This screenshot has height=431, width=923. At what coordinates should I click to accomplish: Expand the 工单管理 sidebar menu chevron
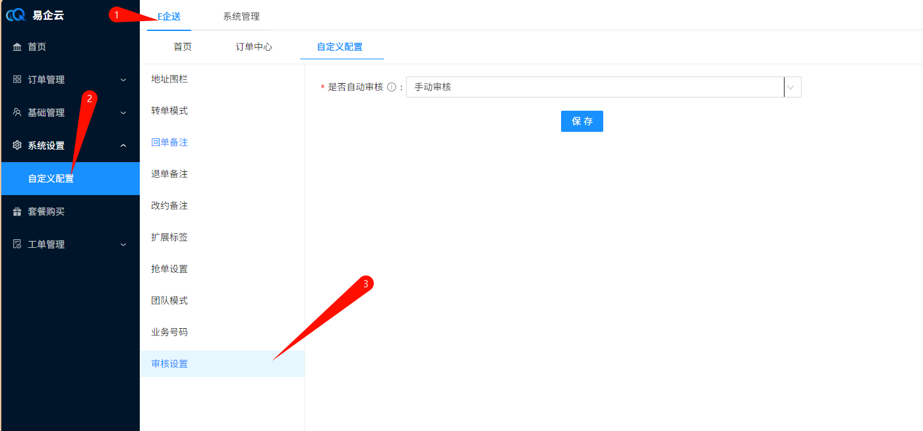pyautogui.click(x=123, y=244)
